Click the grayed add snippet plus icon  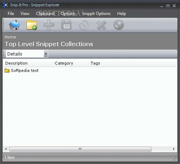point(49,25)
